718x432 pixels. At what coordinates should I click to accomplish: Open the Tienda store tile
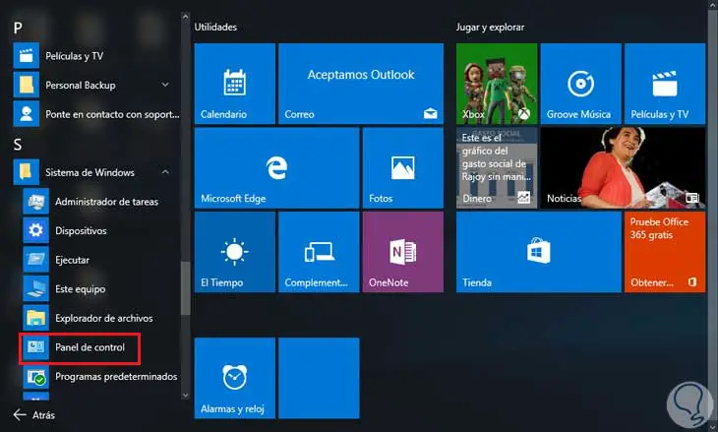(539, 252)
